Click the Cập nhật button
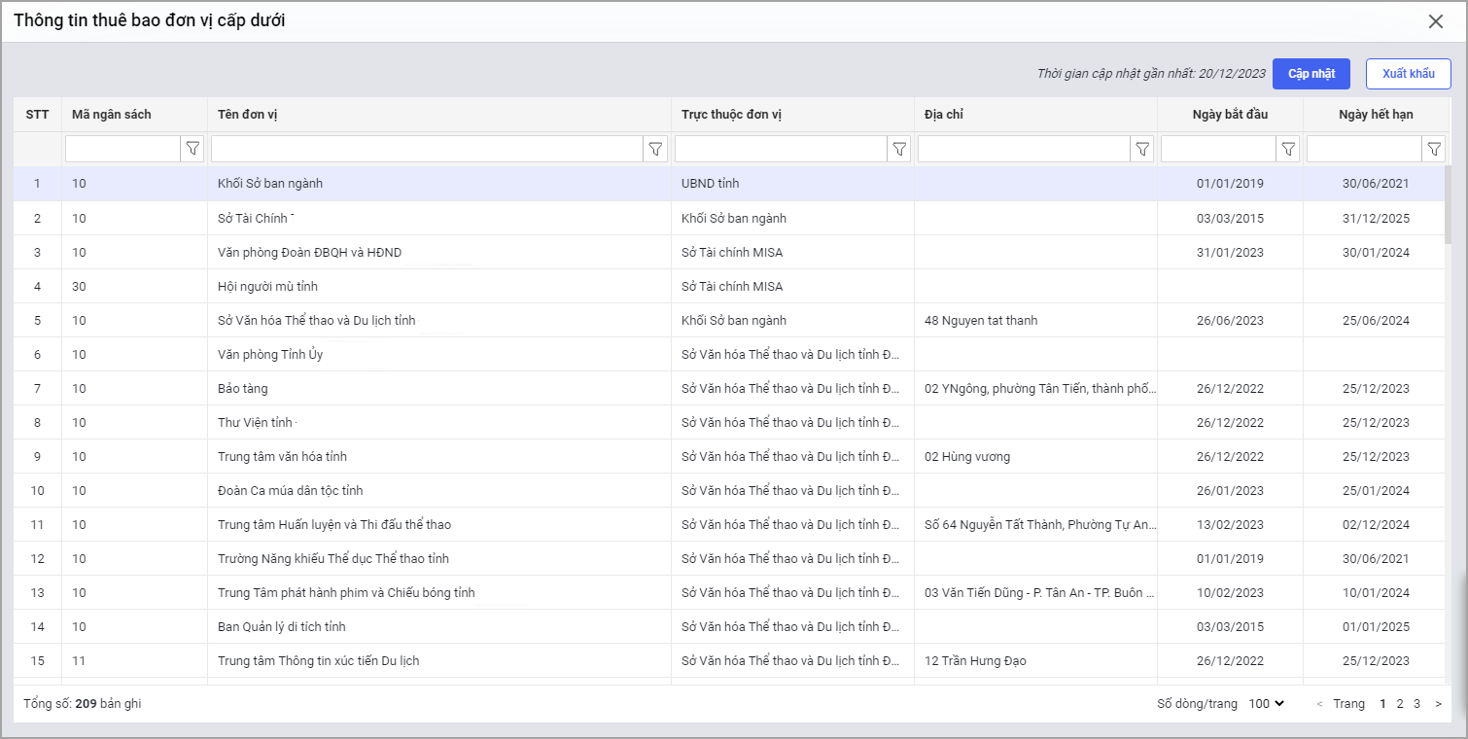1468x739 pixels. [x=1311, y=74]
